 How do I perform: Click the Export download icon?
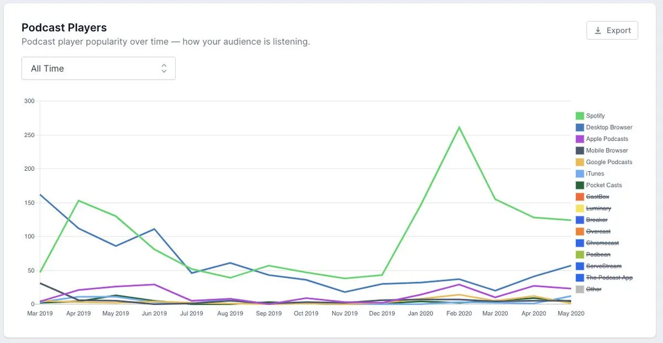pos(598,31)
